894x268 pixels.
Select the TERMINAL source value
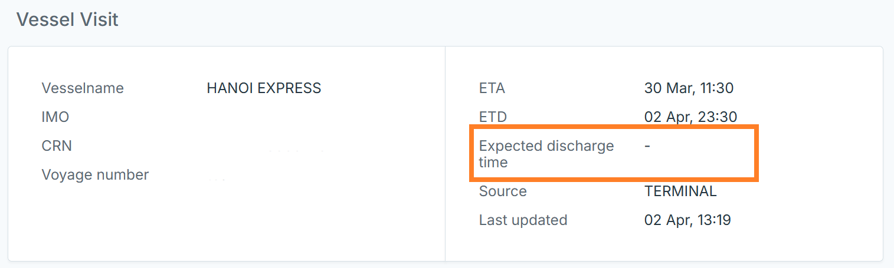(x=680, y=191)
